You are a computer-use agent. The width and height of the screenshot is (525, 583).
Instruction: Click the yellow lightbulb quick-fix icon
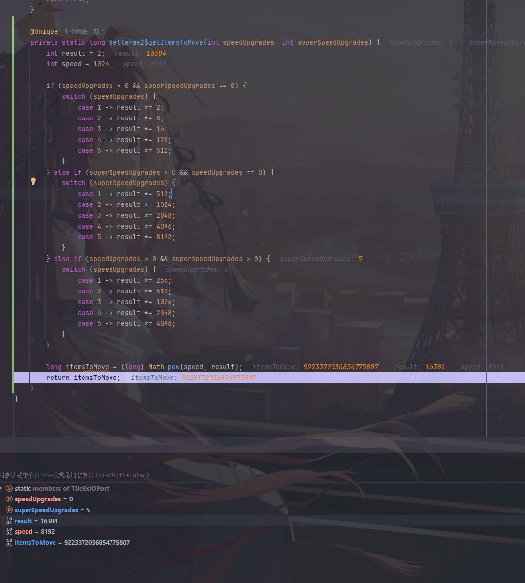[33, 181]
